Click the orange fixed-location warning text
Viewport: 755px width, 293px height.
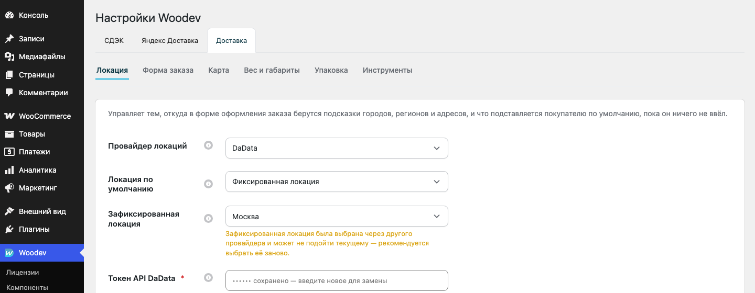click(327, 243)
